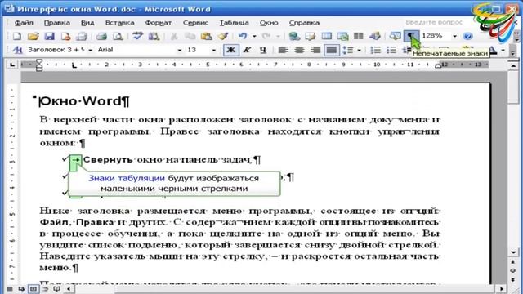This screenshot has height=294, width=523.
Task: Switch to Print Layout view button
Action: pyautogui.click(x=34, y=289)
